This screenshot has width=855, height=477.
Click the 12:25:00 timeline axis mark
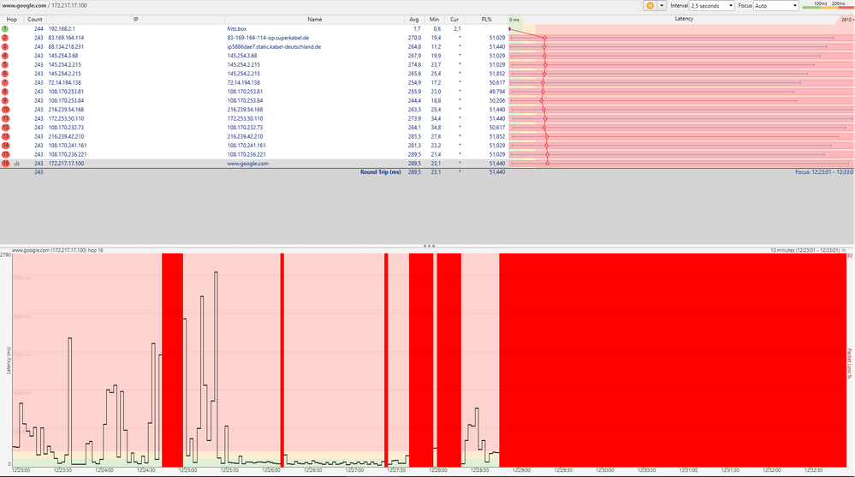pyautogui.click(x=187, y=470)
